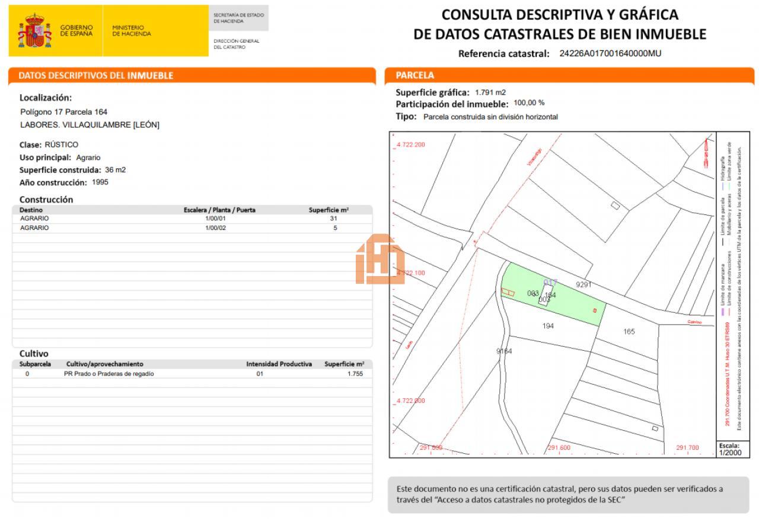Viewport: 759px width, 519px height.
Task: Click the 'Destino' column header
Action: click(31, 210)
